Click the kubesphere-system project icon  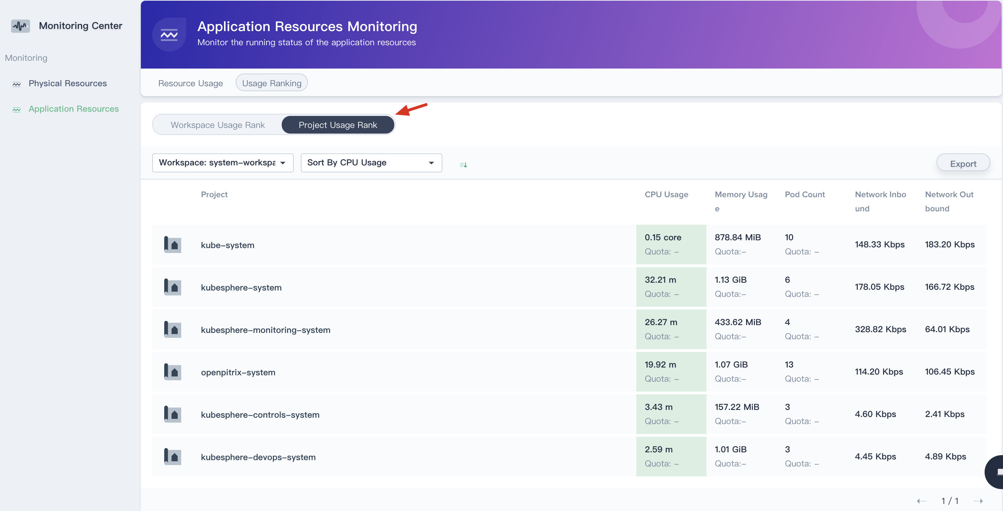[x=172, y=287]
